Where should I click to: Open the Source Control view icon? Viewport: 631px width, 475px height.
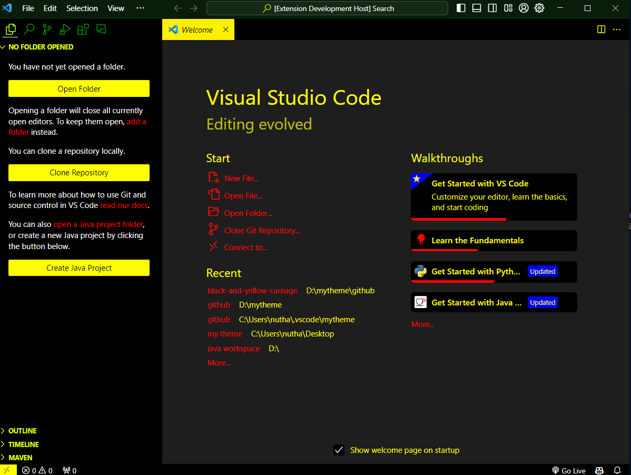(x=47, y=29)
